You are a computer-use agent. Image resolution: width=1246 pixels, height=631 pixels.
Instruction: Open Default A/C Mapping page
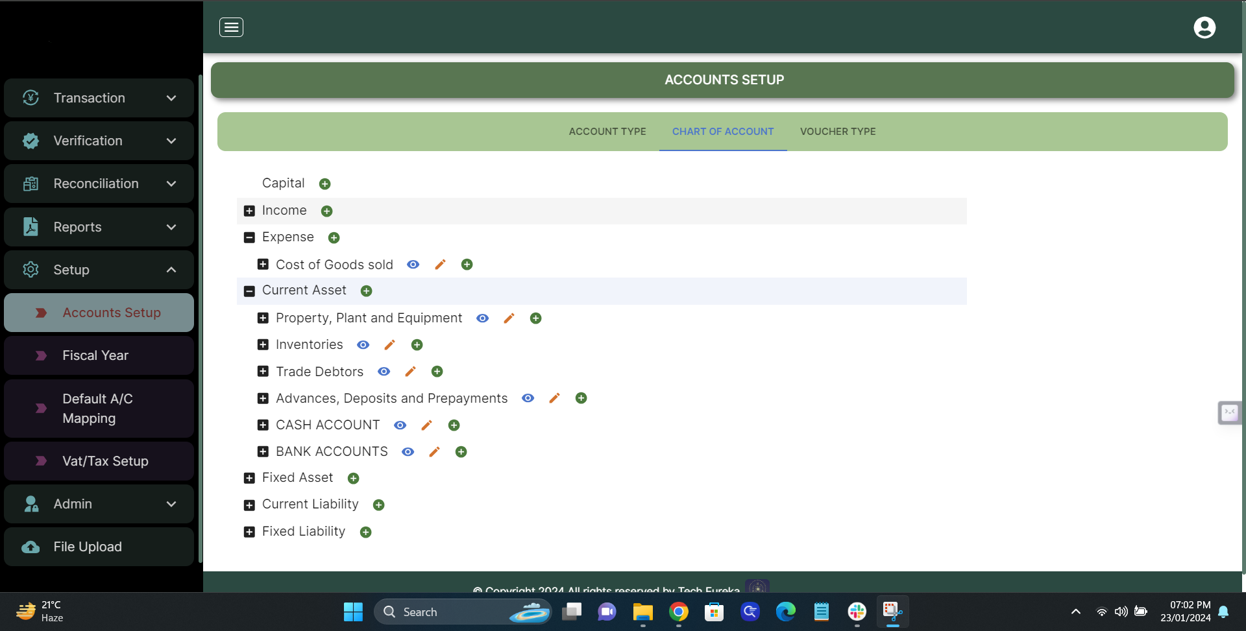click(99, 409)
